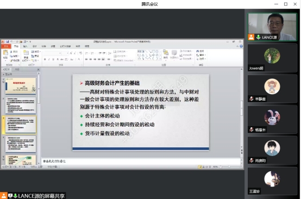
Task: Select LANCE源 participant video tile
Action: point(272,27)
